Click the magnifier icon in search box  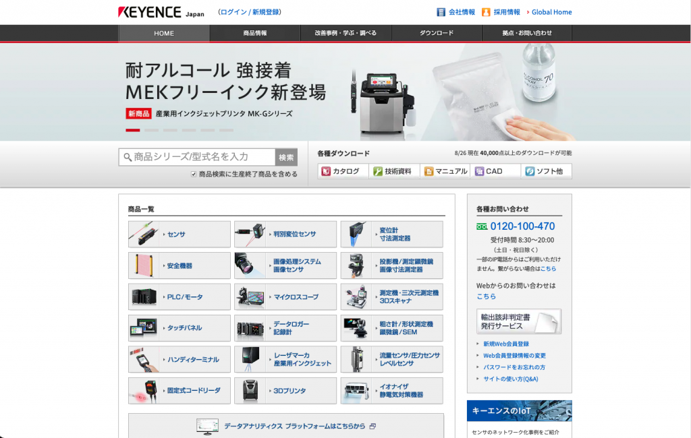(x=128, y=157)
